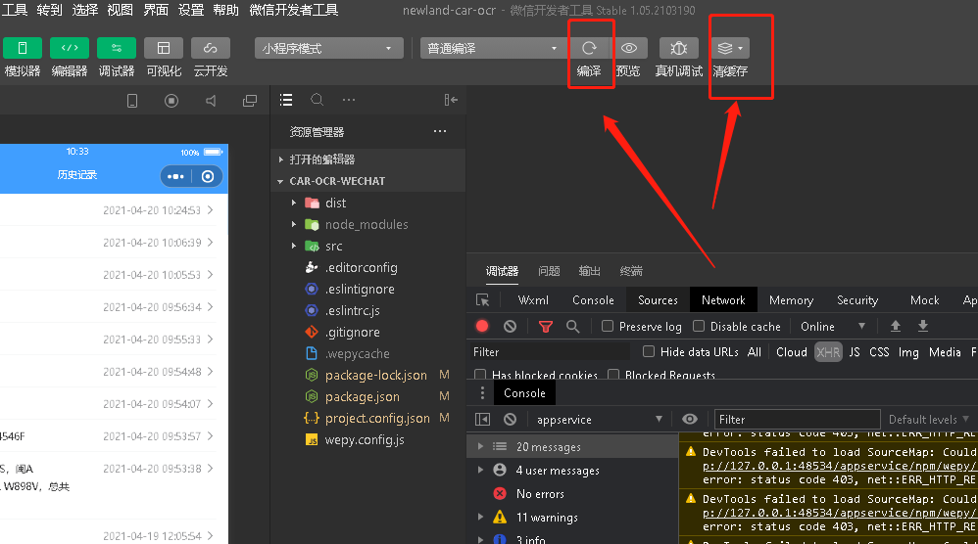Enable Preserve log checkbox
978x544 pixels.
(x=608, y=326)
